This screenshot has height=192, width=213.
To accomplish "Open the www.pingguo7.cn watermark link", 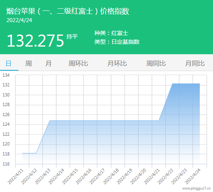I will coord(197,188).
